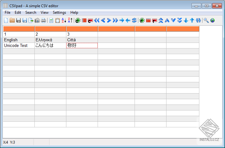The height and width of the screenshot is (148, 225).
Task: Open the Edit menu
Action: point(18,13)
